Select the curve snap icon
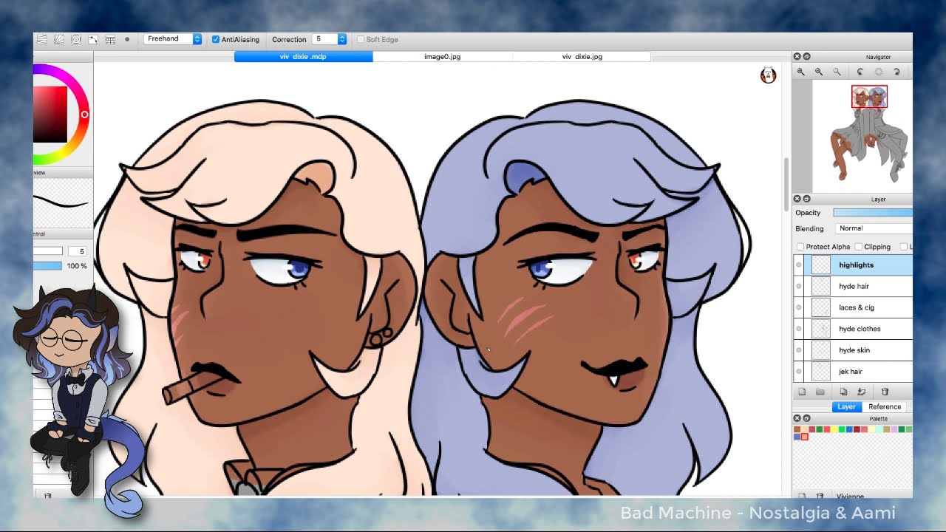The height and width of the screenshot is (532, 946). (x=93, y=39)
